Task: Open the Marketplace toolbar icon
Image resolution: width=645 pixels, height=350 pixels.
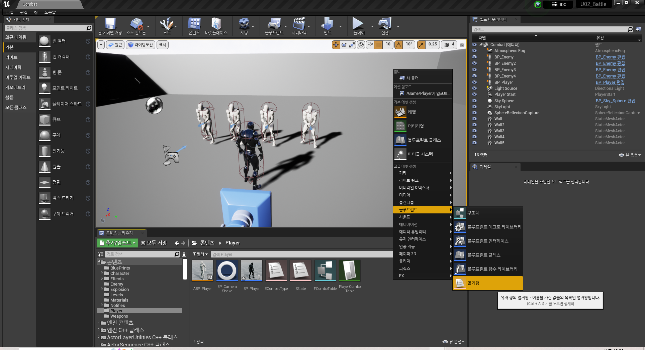Action: tap(216, 24)
